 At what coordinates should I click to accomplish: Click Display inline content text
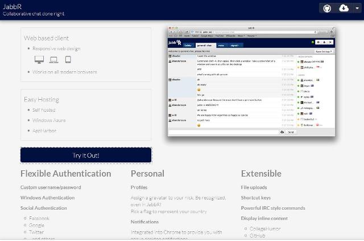264,218
